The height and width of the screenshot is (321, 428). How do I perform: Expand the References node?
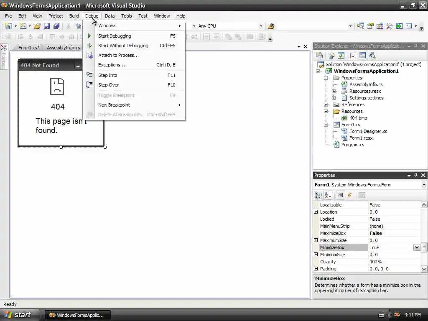point(326,104)
